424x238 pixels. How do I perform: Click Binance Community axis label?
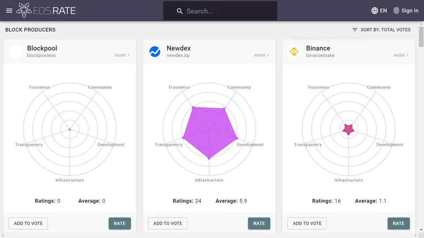point(379,87)
